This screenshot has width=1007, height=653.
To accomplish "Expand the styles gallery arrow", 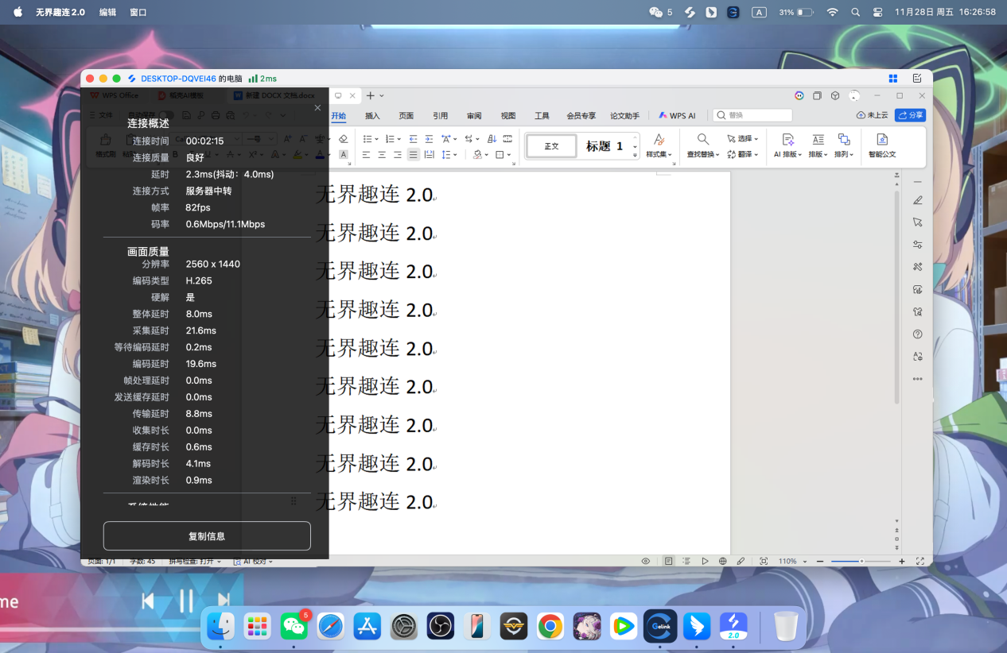I will (635, 156).
